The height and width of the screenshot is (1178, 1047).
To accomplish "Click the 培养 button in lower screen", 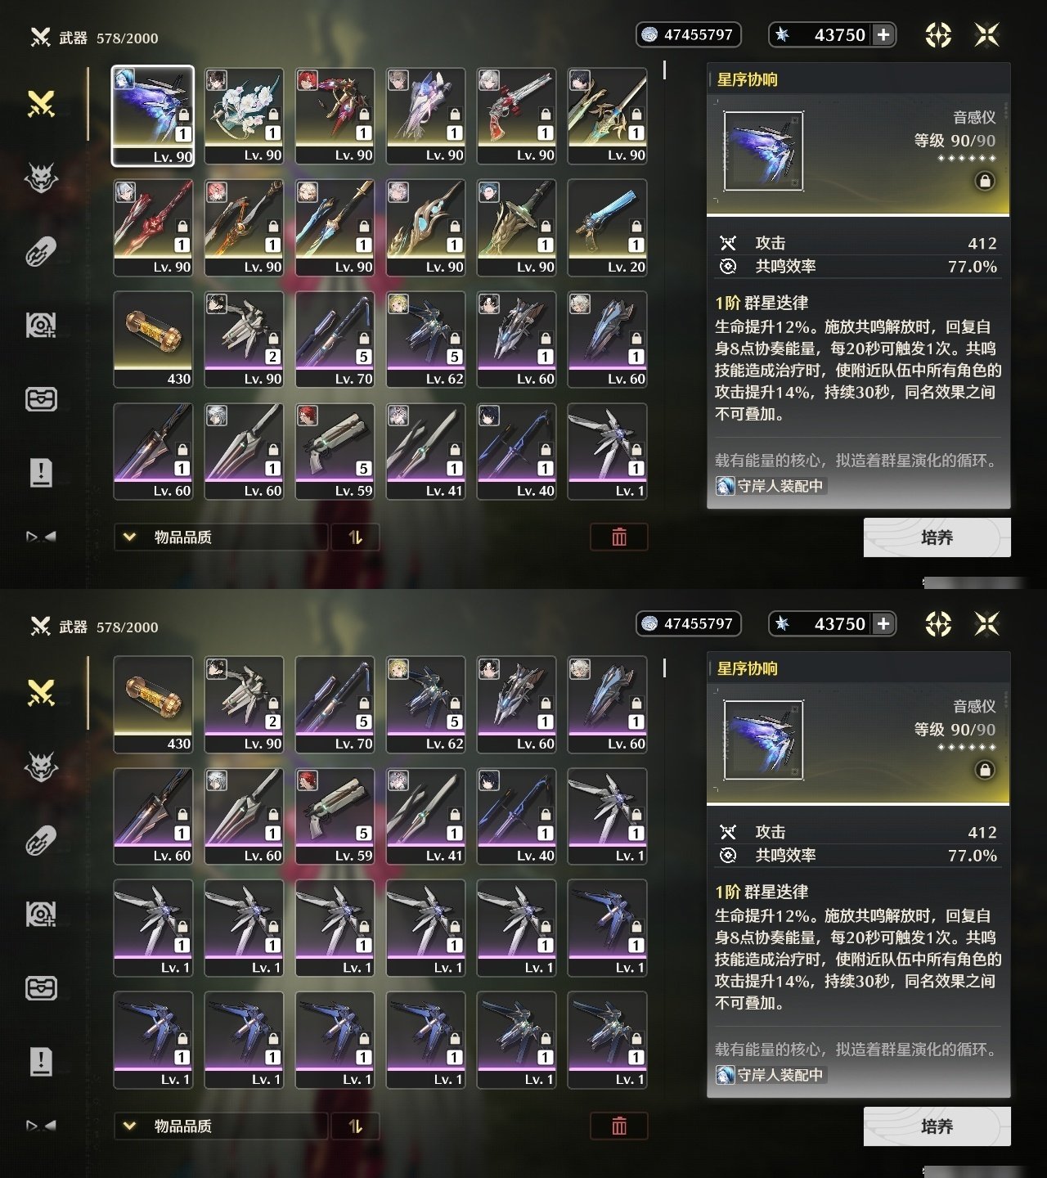I will tap(937, 1126).
